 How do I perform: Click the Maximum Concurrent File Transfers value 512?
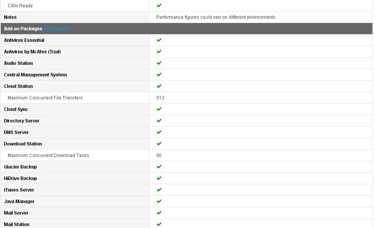click(160, 98)
